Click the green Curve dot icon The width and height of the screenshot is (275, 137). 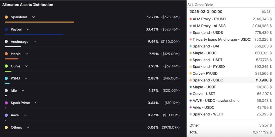[6, 66]
